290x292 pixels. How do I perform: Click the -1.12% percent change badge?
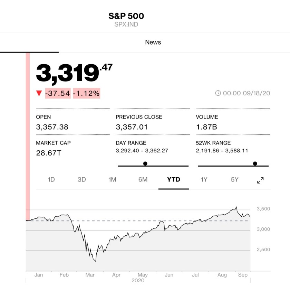click(x=86, y=93)
